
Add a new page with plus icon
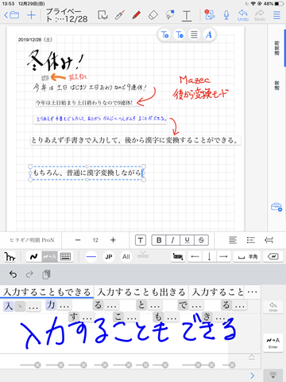click(x=31, y=15)
